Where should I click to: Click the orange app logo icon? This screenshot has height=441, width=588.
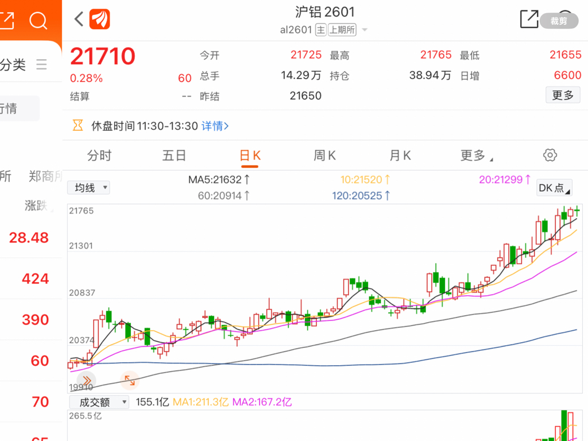tap(100, 19)
